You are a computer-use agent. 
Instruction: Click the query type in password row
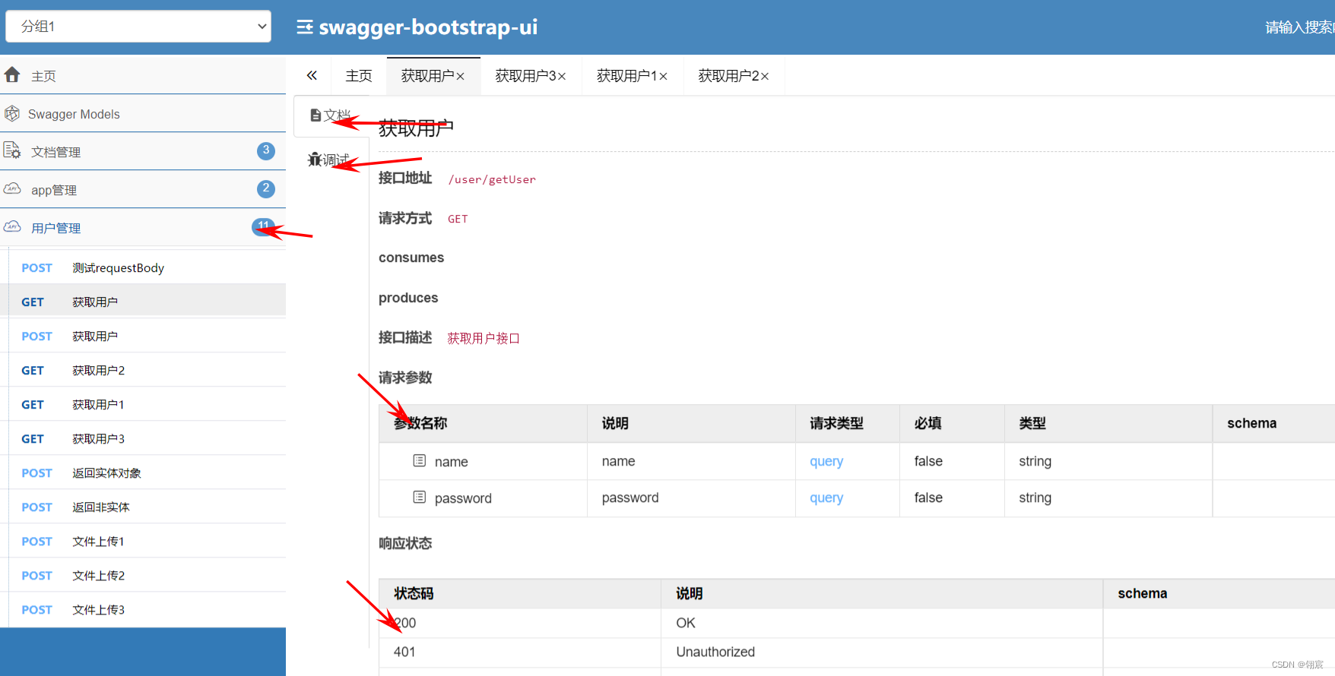826,498
